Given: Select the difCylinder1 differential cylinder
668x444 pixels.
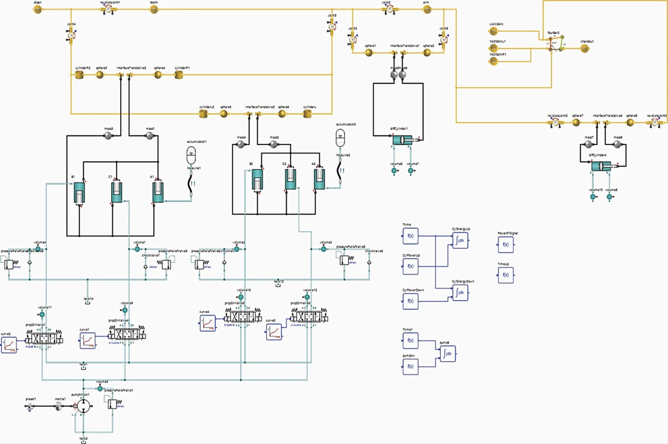Looking at the screenshot, I should coord(402,139).
